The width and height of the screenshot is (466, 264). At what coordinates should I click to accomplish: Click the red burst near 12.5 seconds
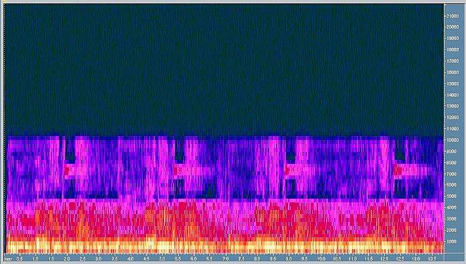click(397, 171)
